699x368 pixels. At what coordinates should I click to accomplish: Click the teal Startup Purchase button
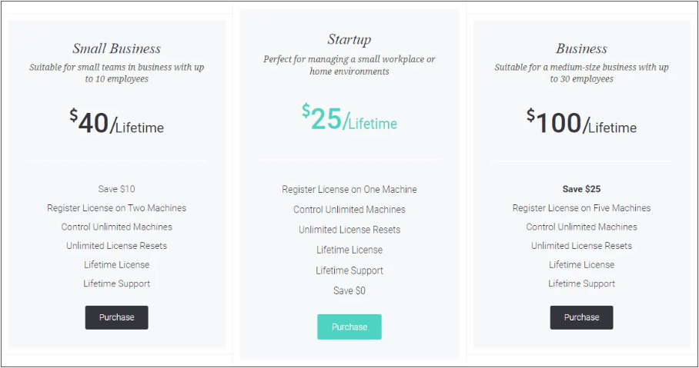click(x=349, y=327)
